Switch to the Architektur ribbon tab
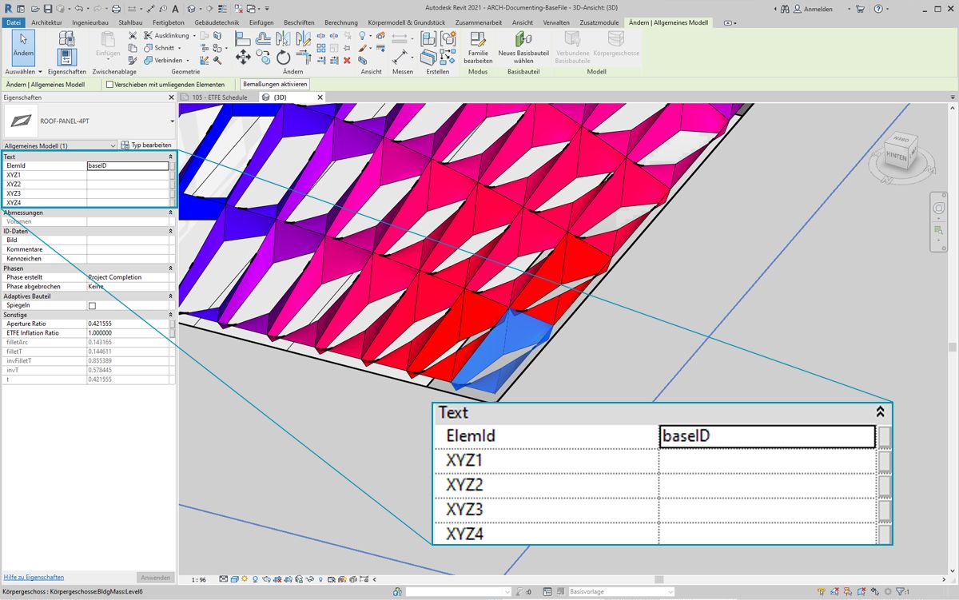959x600 pixels. 47,22
